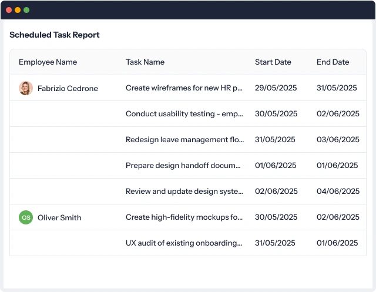Click the Scheduled Task Report heading

click(x=55, y=35)
